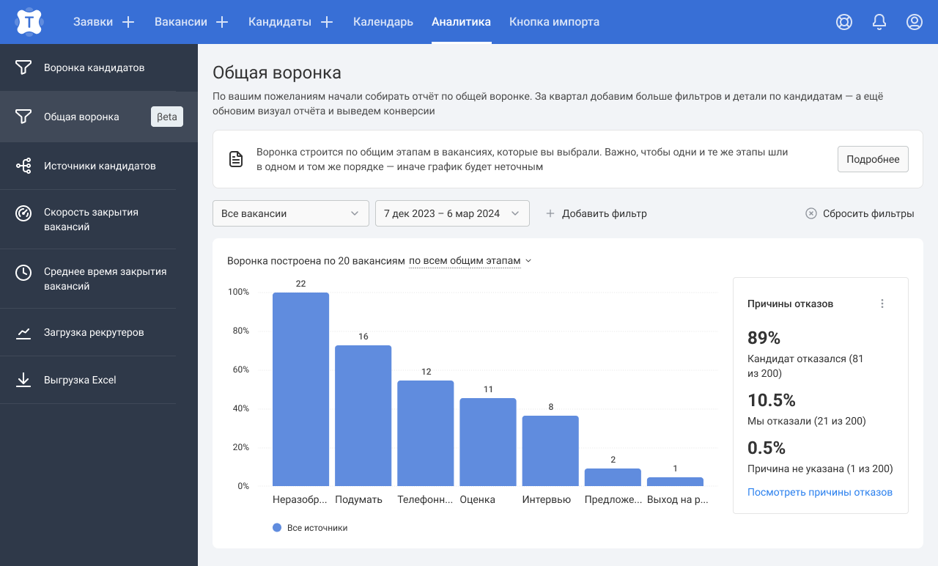Open Скорость закрытия вакансий report
This screenshot has width=938, height=566.
99,219
